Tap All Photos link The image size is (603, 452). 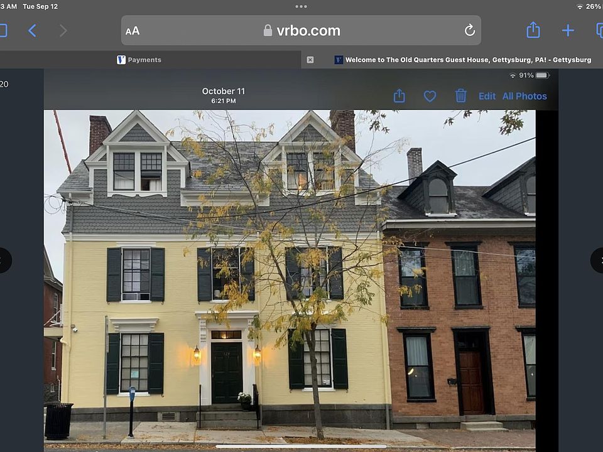pos(524,96)
